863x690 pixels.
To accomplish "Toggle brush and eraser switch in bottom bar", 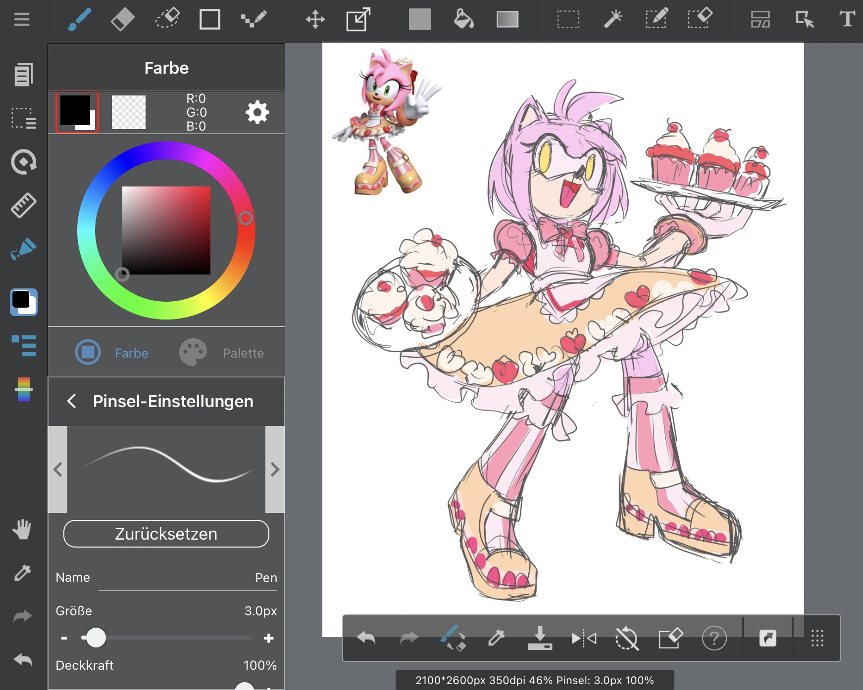I will (x=453, y=639).
